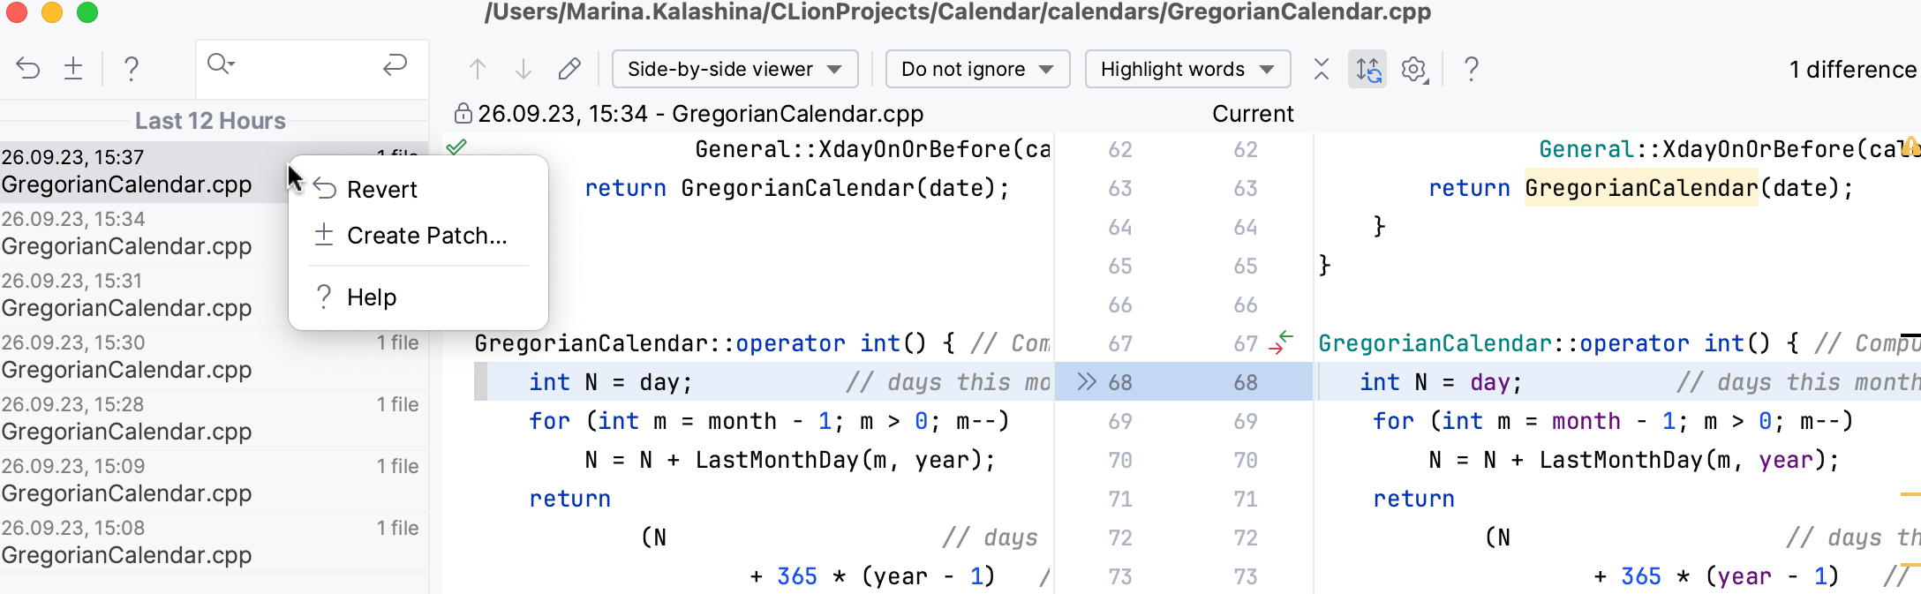
Task: Jump to the previous difference arrow
Action: (x=478, y=69)
